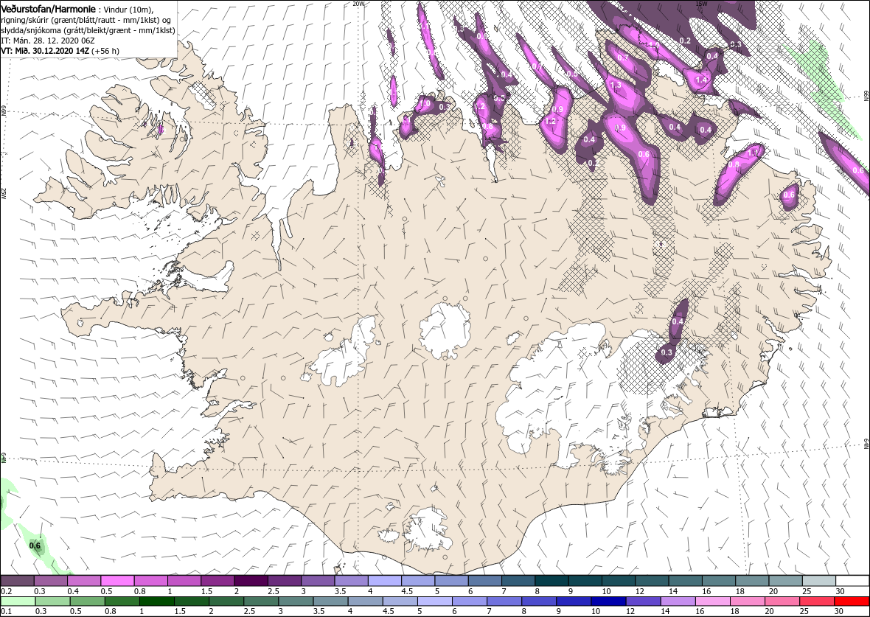The image size is (870, 617).
Task: Select the dark teal snow swatch at 8
Action: [x=551, y=581]
